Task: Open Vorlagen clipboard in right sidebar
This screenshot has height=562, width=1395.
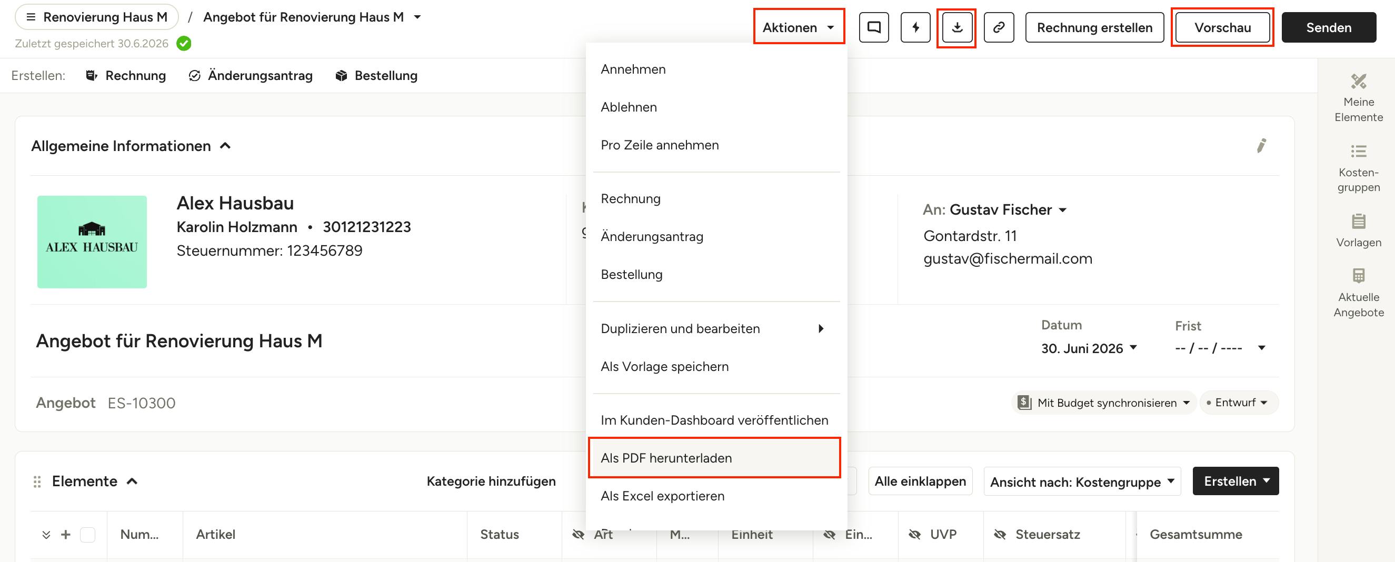Action: (1358, 230)
